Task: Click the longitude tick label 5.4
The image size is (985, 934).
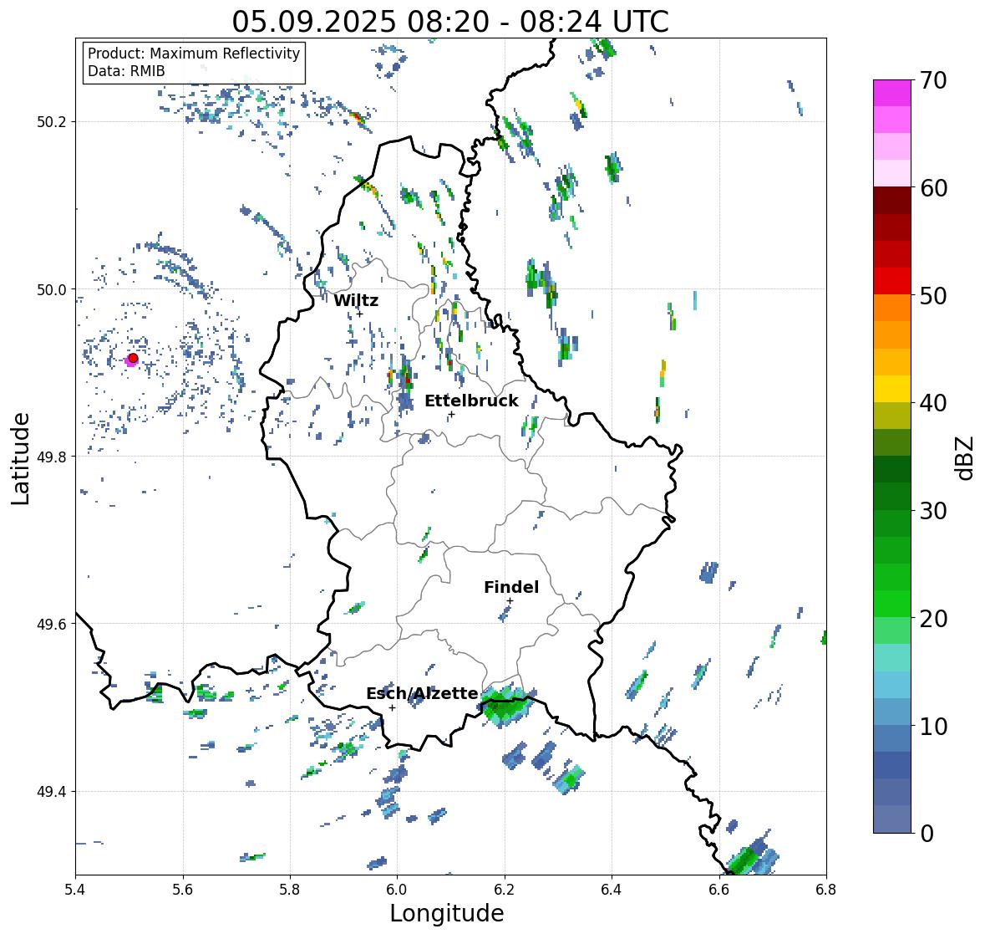Action: 75,890
